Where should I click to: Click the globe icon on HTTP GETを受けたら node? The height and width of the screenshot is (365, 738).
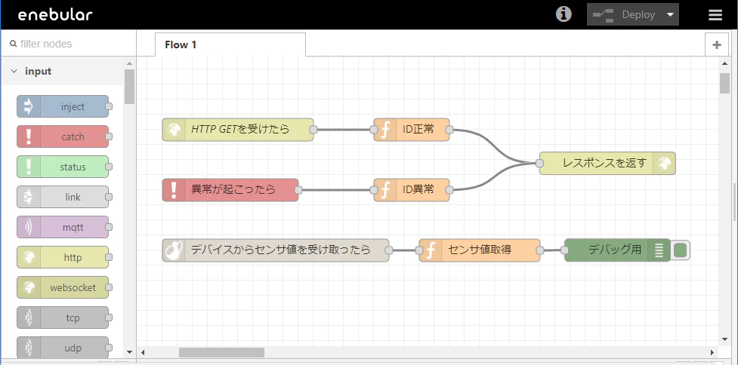click(x=174, y=130)
